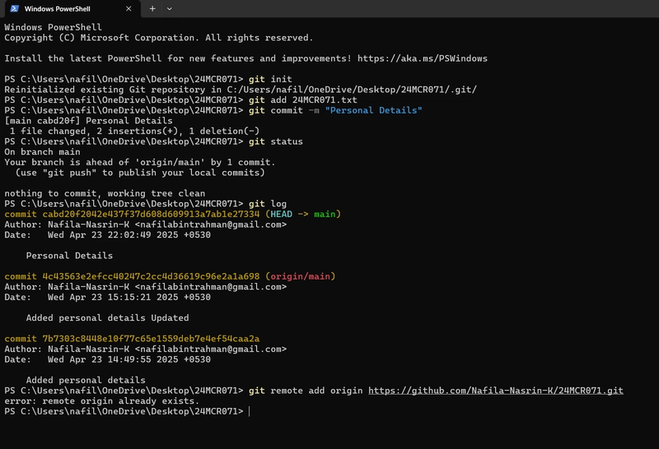Click the PowerShell icon in the tab

tap(14, 8)
